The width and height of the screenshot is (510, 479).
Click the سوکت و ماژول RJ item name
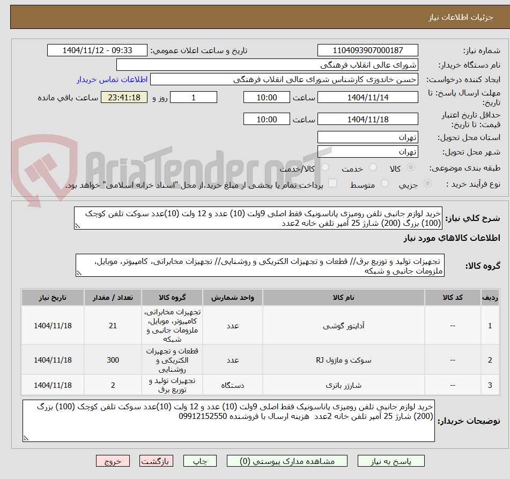[343, 360]
